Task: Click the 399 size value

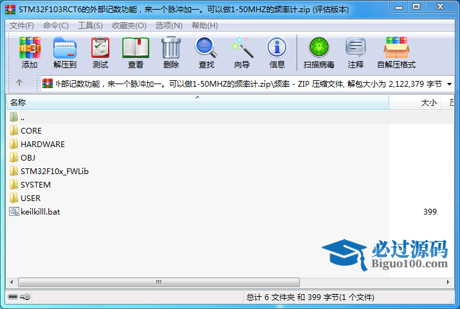Action: (430, 212)
